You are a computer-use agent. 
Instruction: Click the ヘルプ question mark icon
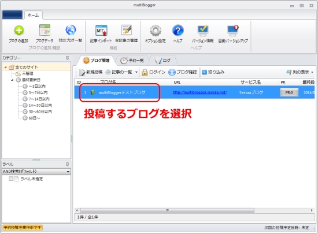[x=178, y=31]
